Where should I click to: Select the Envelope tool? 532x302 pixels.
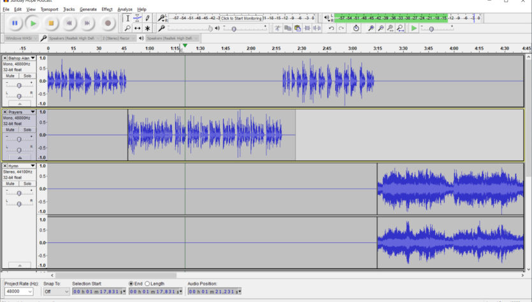[x=138, y=18]
